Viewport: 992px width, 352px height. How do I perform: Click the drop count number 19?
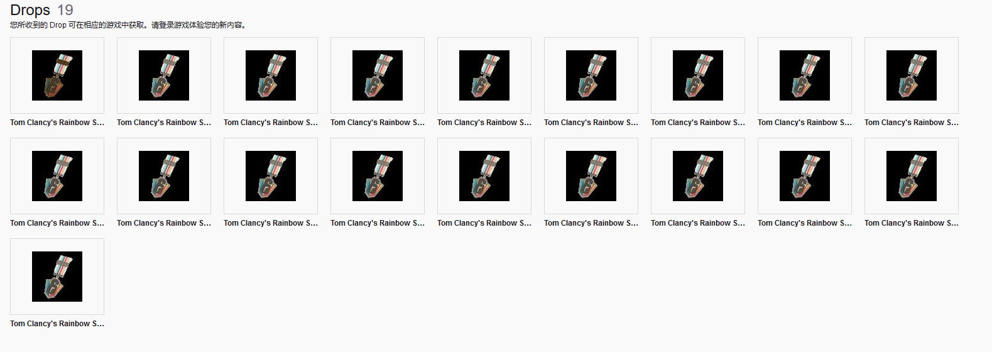click(65, 10)
